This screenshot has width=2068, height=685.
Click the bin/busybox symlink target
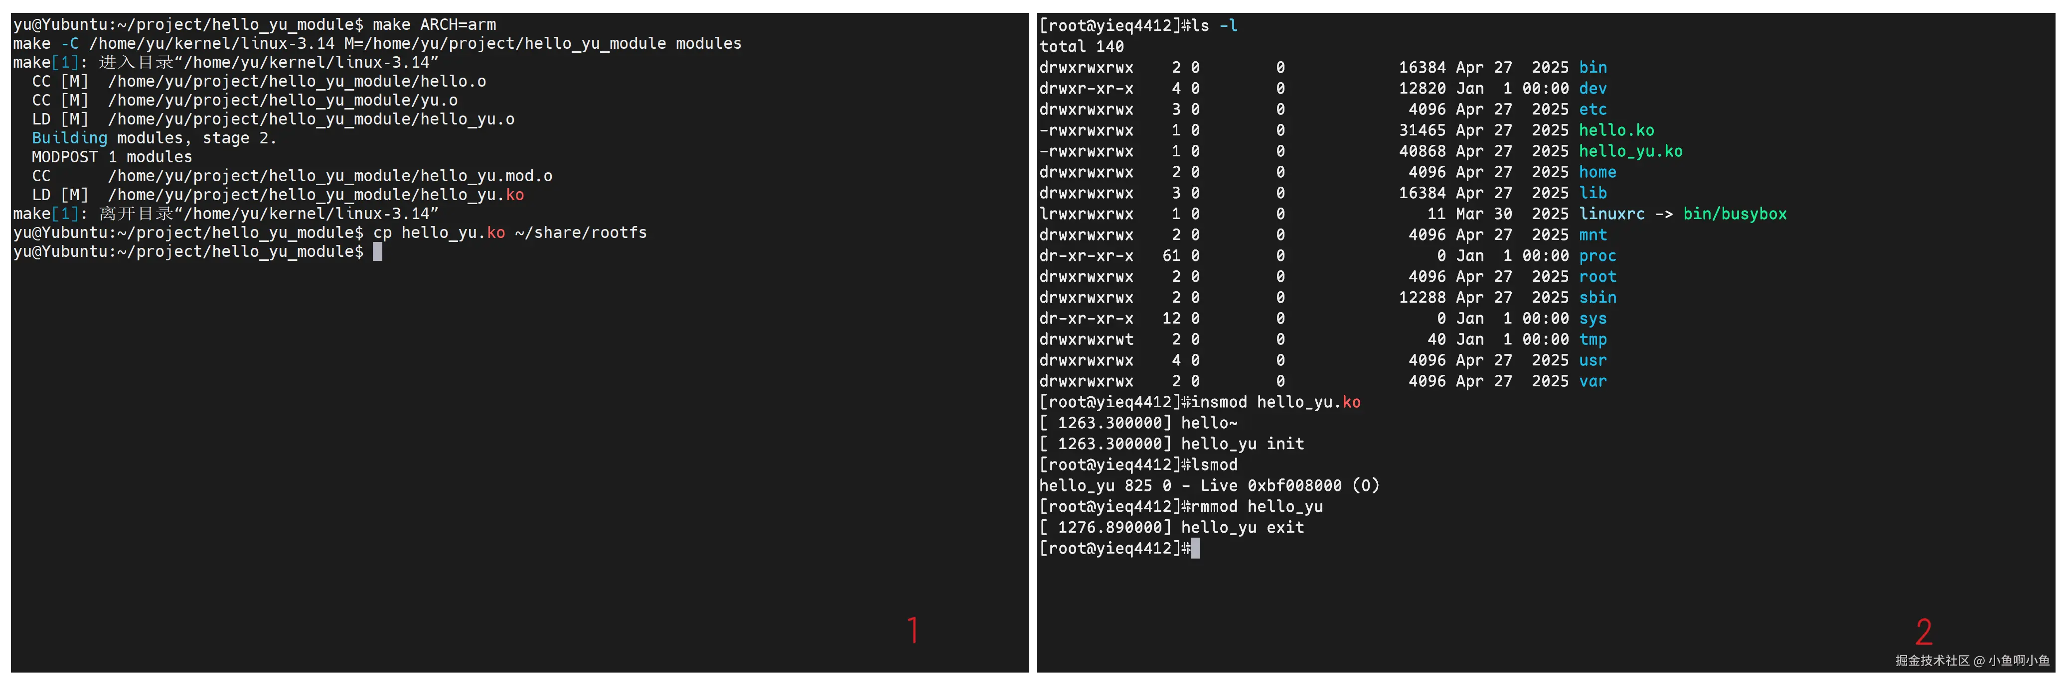click(x=1734, y=214)
